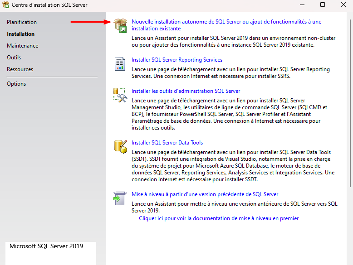The image size is (353, 265).
Task: Click the new standalone installation box icon
Action: point(120,26)
